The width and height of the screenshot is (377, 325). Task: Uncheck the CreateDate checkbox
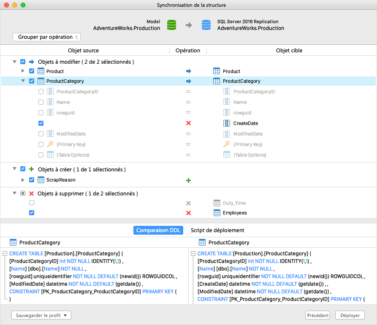41,123
